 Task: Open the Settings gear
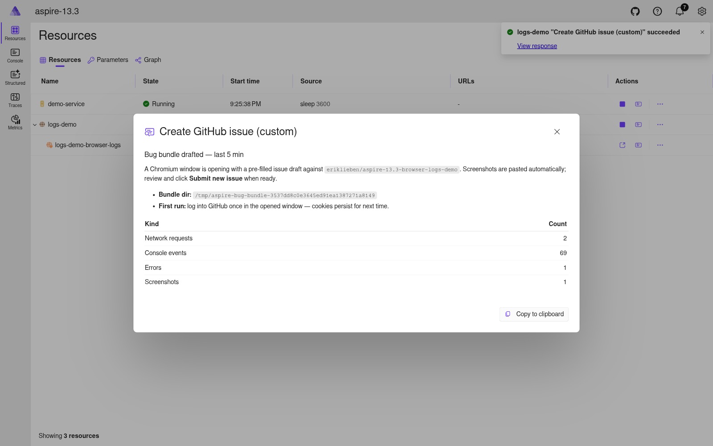tap(702, 11)
